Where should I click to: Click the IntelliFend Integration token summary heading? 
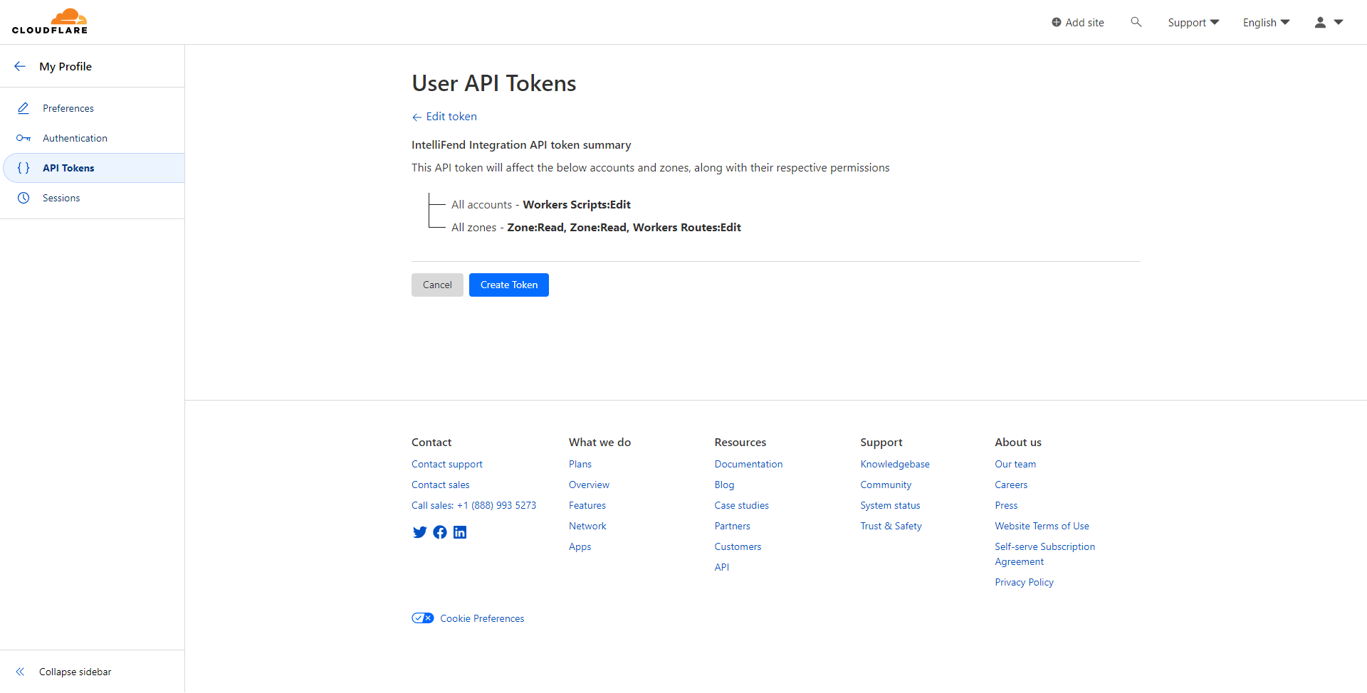click(521, 145)
